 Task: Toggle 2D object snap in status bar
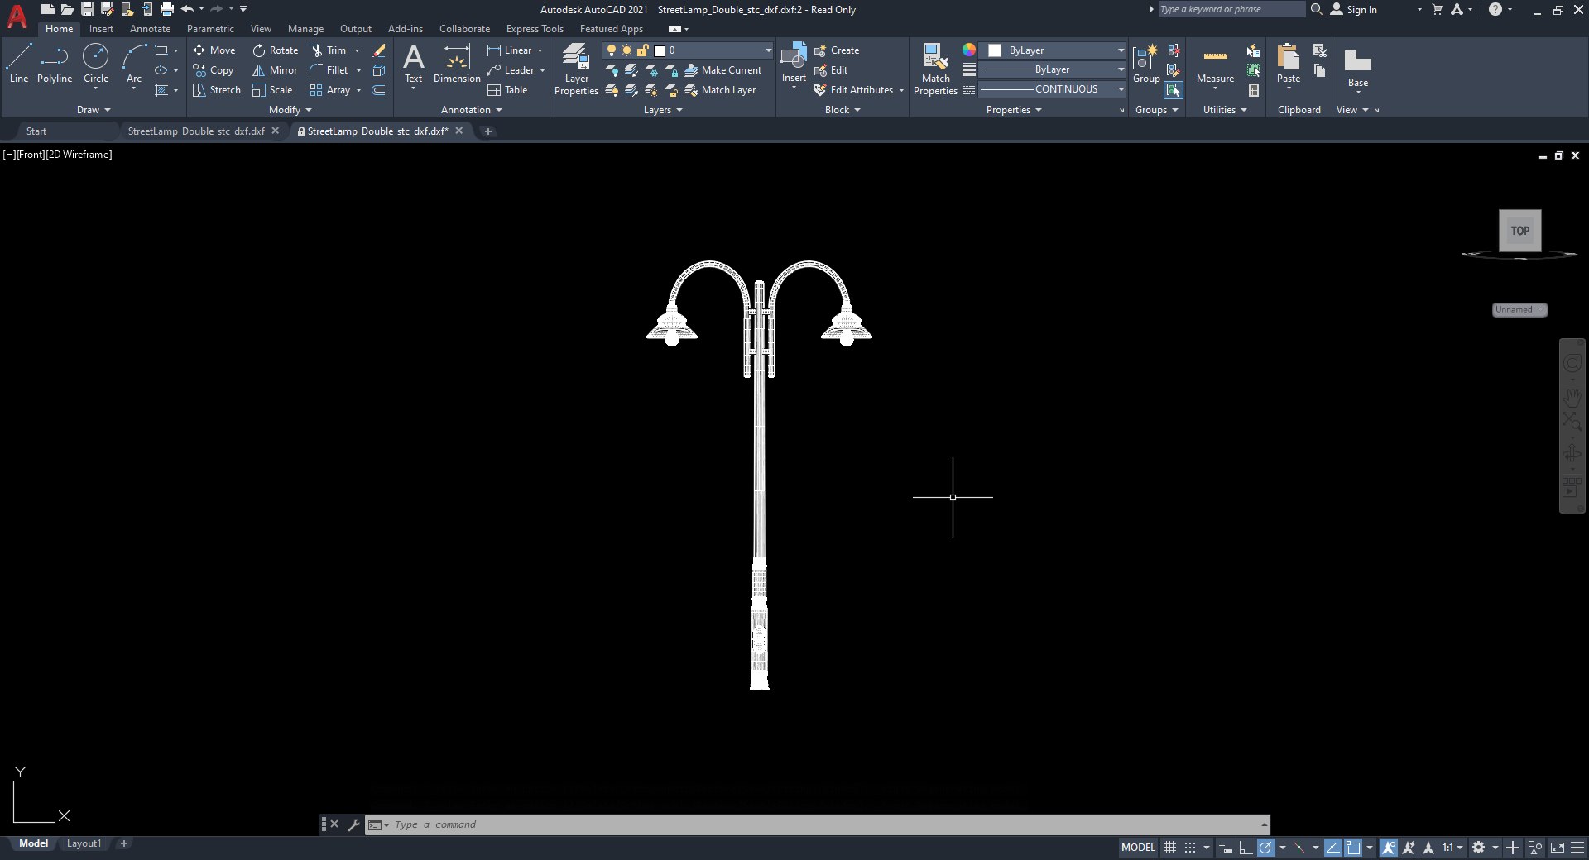click(1353, 848)
